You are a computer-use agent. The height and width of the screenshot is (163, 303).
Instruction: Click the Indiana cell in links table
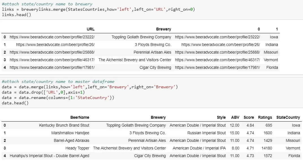pyautogui.click(x=272, y=45)
